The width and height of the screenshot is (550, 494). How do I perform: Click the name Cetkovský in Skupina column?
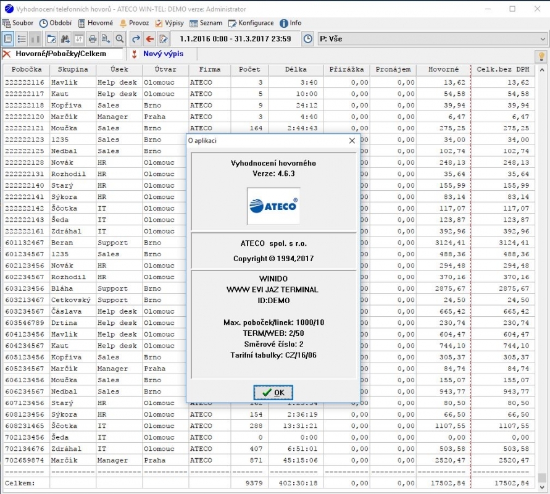point(71,300)
